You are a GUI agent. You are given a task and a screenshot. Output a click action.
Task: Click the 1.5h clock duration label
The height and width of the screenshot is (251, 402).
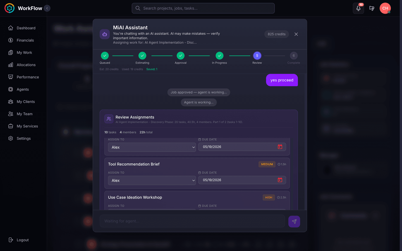click(x=282, y=164)
